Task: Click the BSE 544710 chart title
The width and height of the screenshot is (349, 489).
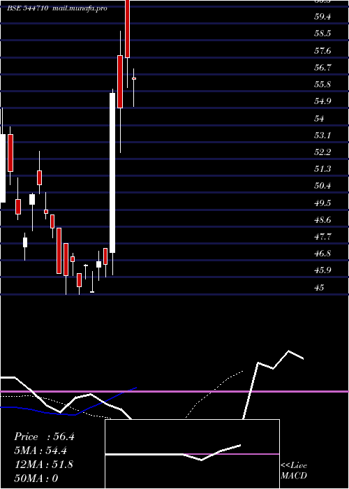Action: pos(27,8)
